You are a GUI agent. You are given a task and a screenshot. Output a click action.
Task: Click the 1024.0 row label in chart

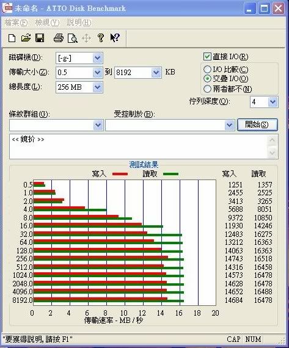(x=23, y=275)
